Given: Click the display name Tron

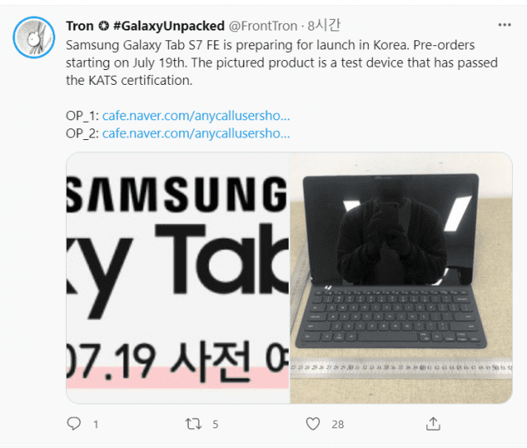Looking at the screenshot, I should [80, 26].
